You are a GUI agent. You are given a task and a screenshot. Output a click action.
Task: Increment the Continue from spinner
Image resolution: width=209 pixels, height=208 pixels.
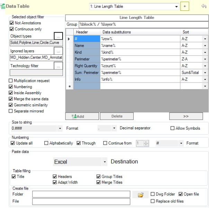coord(146,141)
